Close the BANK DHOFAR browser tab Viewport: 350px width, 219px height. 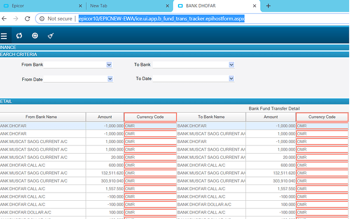click(x=255, y=6)
